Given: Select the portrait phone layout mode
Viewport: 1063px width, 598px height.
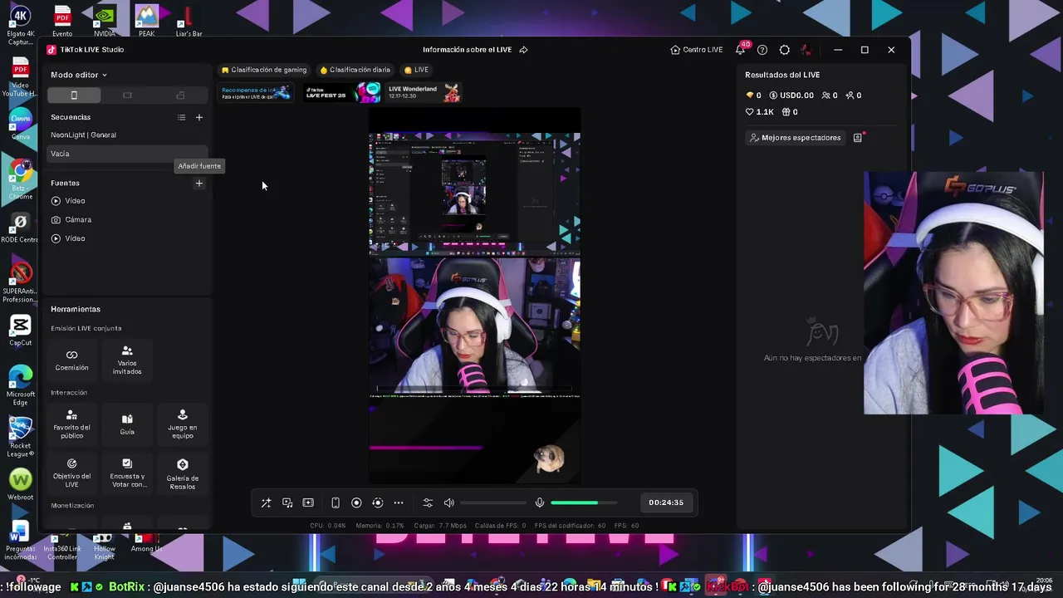Looking at the screenshot, I should (x=74, y=96).
